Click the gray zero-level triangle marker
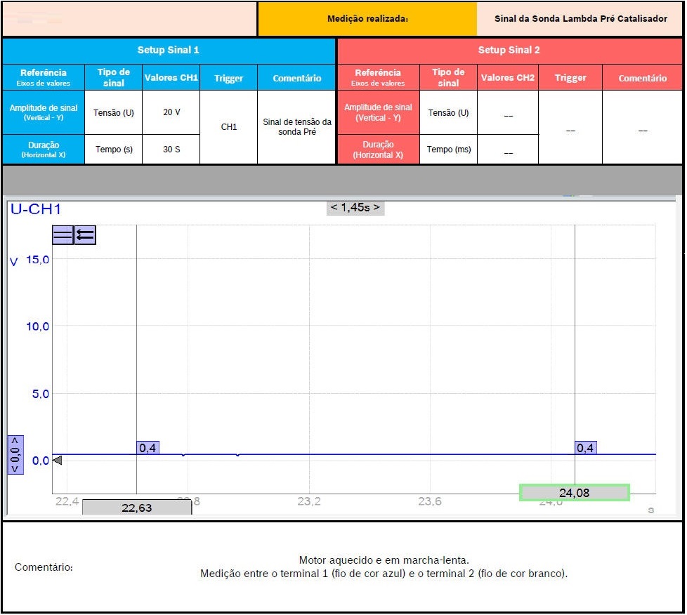 click(58, 461)
